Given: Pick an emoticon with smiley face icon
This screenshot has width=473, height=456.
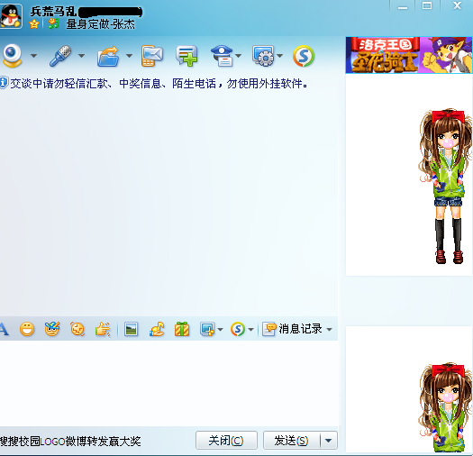Looking at the screenshot, I should pos(27,329).
